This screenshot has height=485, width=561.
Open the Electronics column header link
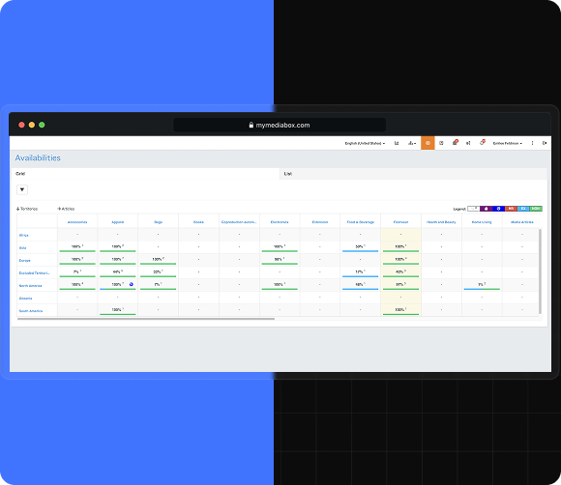[x=280, y=222]
